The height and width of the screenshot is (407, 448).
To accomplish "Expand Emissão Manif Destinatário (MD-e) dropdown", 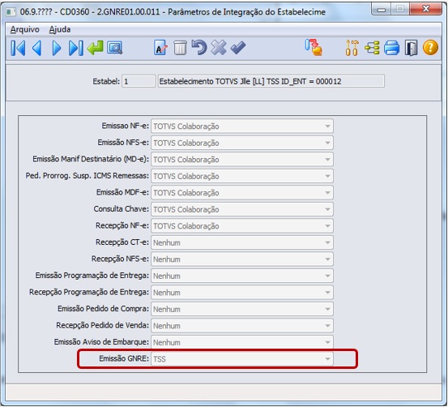I will 327,159.
